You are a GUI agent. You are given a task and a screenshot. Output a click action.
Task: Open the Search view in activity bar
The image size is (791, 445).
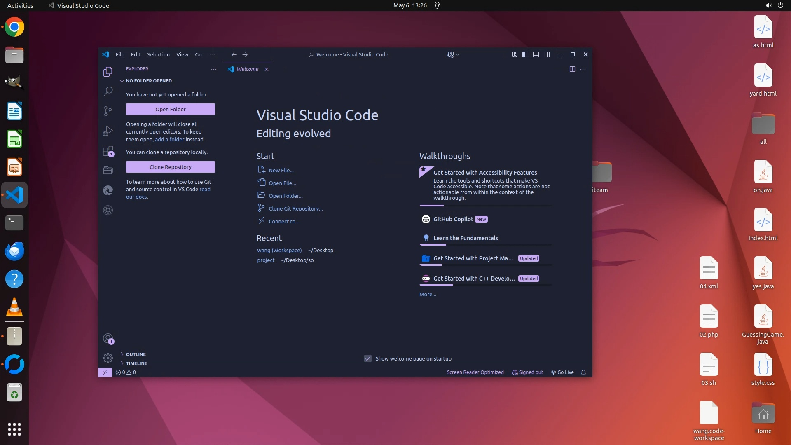[108, 91]
